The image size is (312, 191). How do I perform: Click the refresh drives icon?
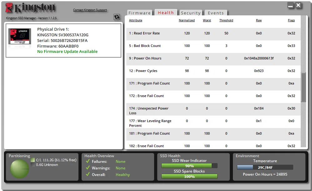coord(117,17)
